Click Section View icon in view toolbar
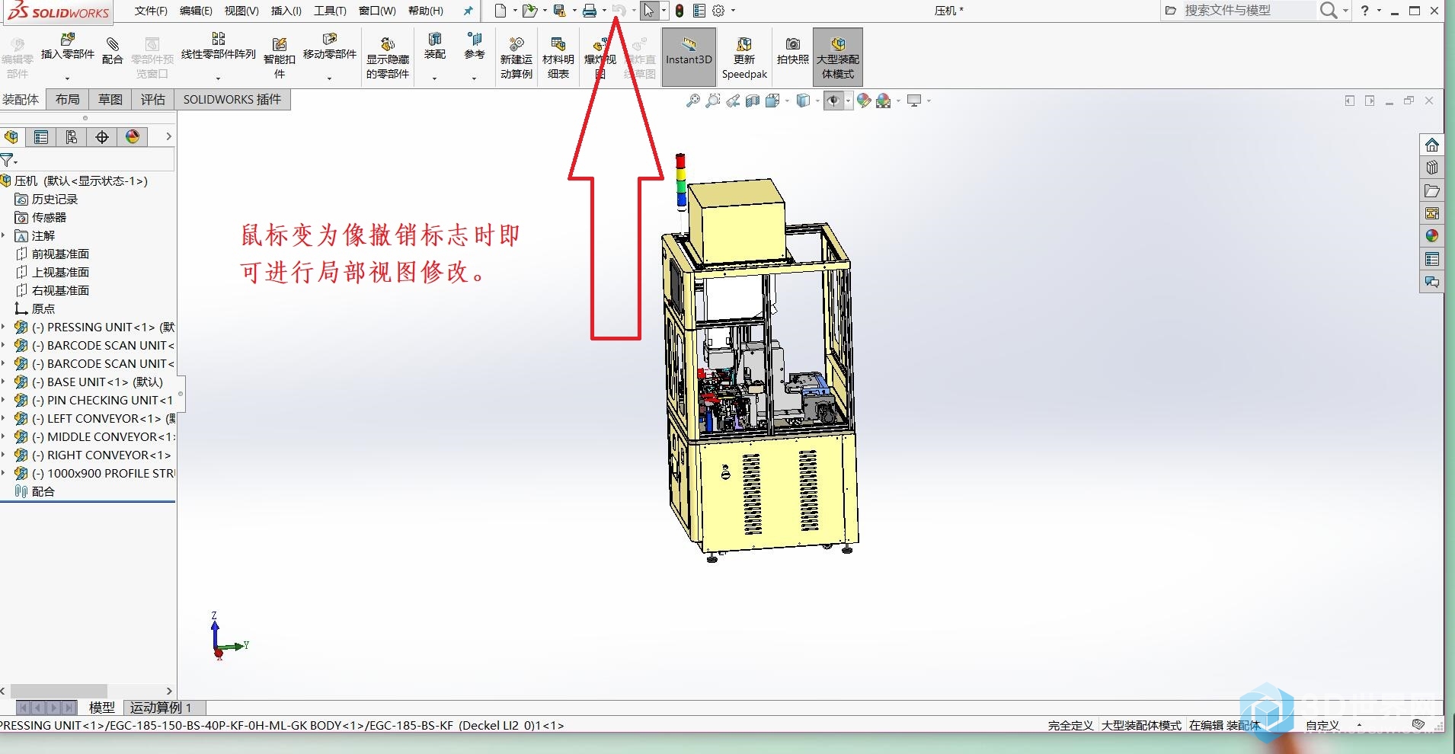 (753, 101)
